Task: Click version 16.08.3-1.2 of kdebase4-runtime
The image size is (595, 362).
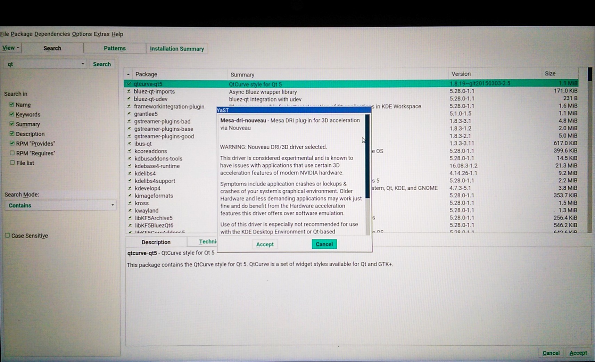Action: coord(463,166)
